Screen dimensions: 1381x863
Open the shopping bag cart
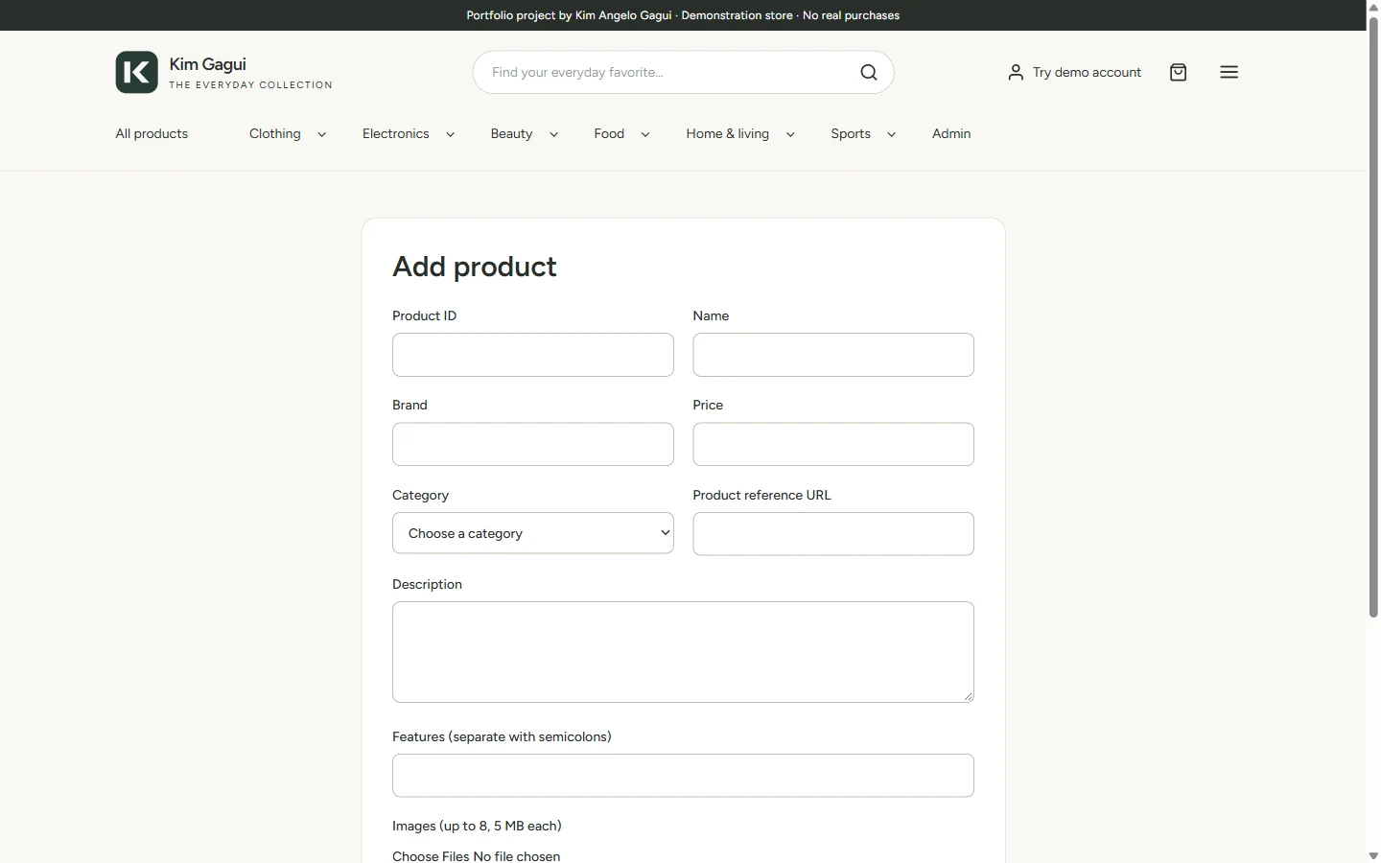coord(1179,72)
